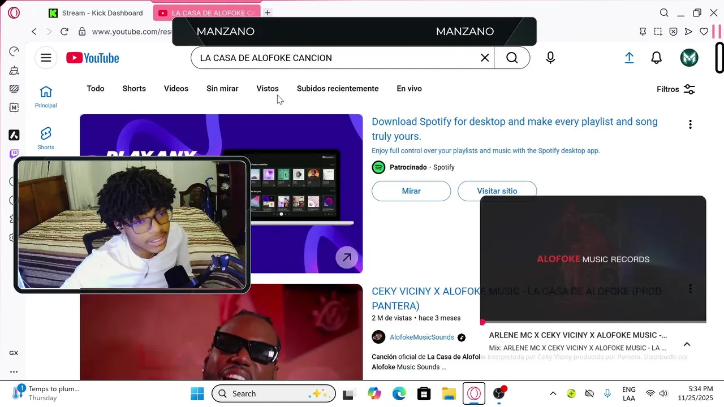
Task: Open File Explorer from taskbar
Action: coord(449,393)
